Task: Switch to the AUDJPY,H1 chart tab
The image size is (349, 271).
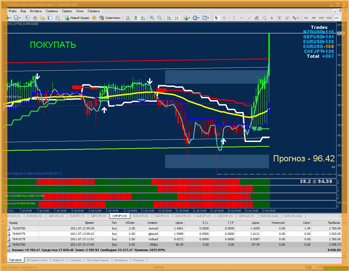Action: coord(204,216)
